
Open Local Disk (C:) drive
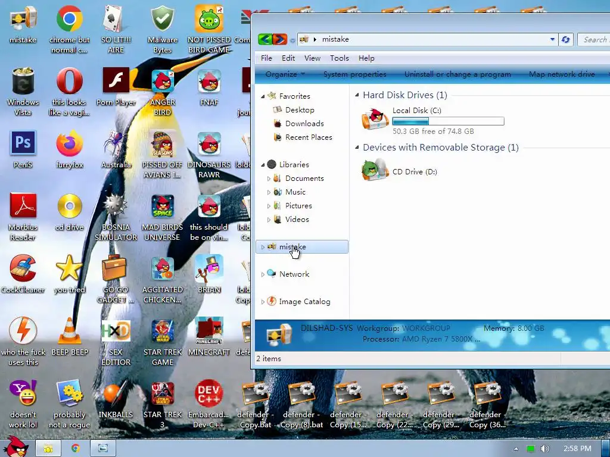coord(432,120)
